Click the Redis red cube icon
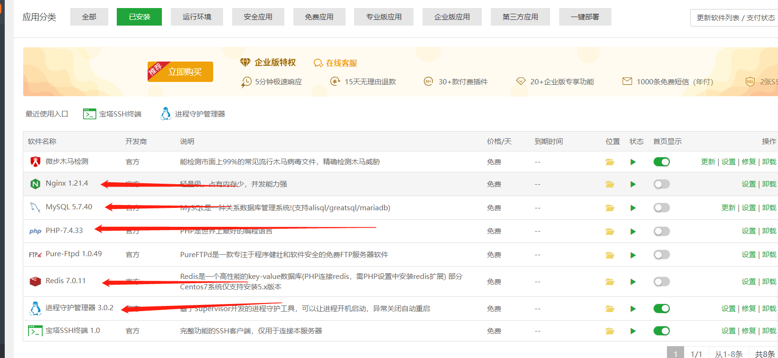 coord(35,281)
